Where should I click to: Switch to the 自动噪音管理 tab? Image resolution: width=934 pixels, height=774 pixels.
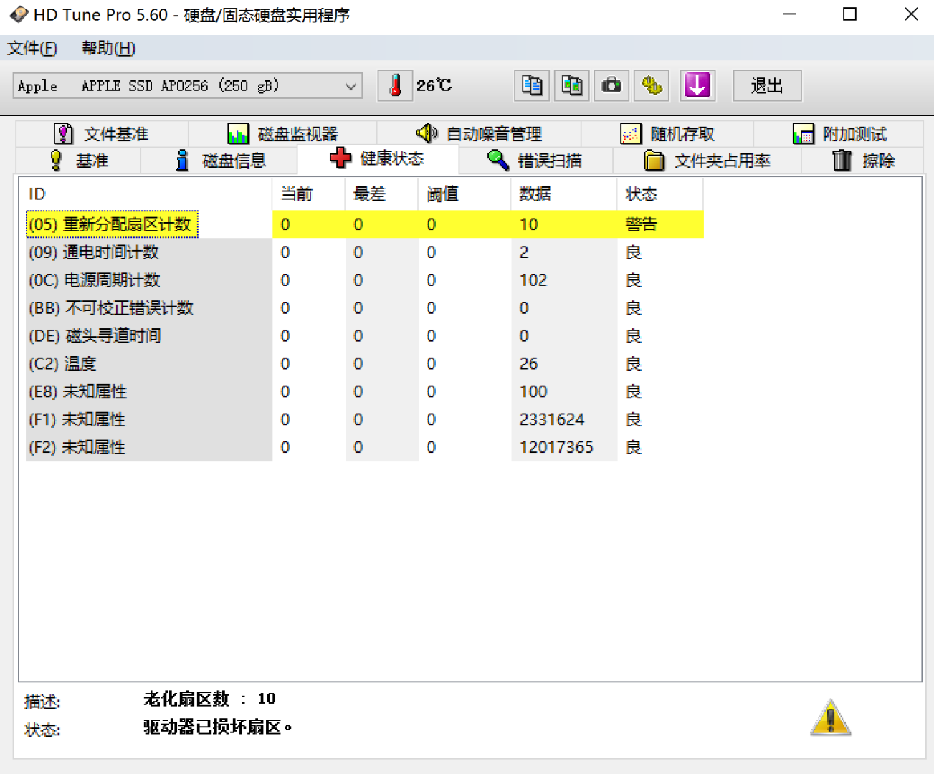tap(479, 134)
